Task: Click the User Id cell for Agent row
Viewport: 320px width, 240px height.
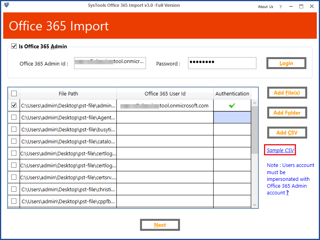Action: click(165, 117)
